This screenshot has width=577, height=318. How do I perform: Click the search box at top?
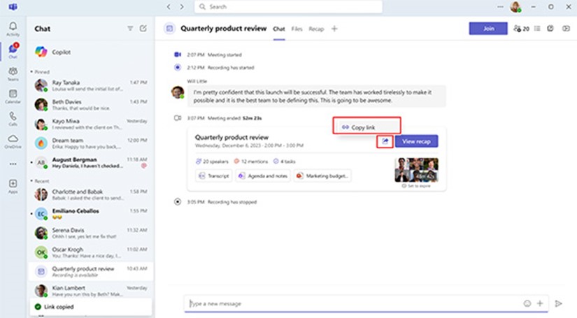click(288, 6)
